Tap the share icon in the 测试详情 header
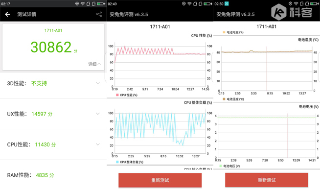 click(x=99, y=14)
